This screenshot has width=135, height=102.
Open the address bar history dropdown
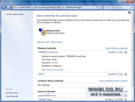click(x=97, y=7)
